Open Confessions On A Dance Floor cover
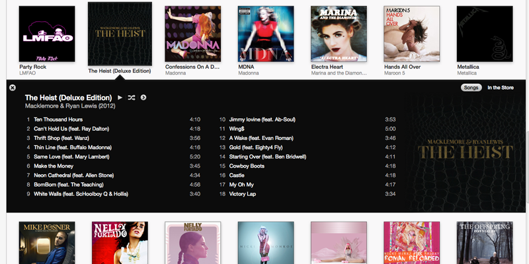529x264 pixels. pos(192,34)
